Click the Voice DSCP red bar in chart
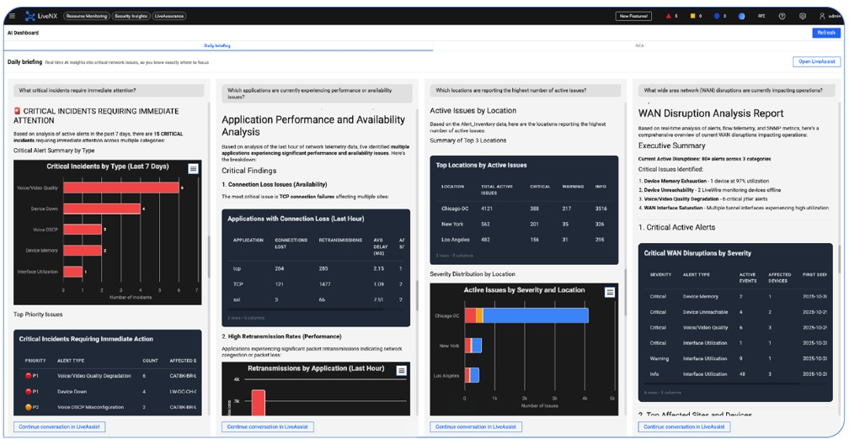849x439 pixels. point(83,230)
